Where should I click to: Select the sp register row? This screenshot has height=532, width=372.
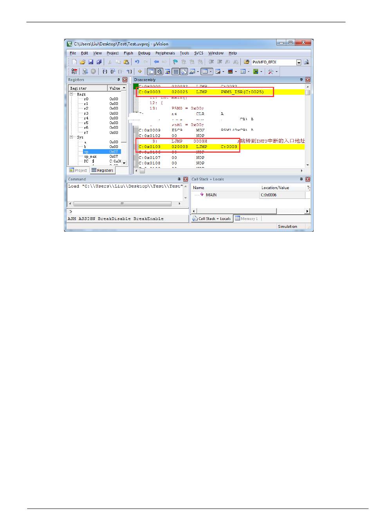coord(102,151)
